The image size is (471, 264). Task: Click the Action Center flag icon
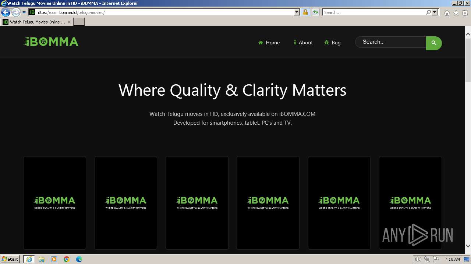[x=436, y=259]
